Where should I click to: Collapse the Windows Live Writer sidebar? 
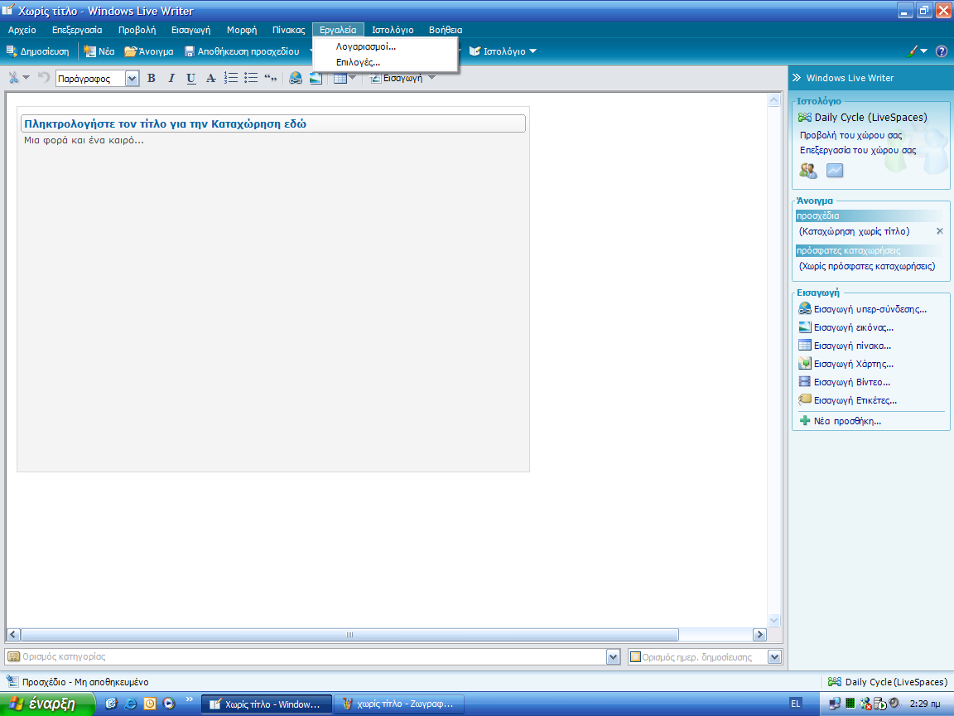(x=797, y=78)
